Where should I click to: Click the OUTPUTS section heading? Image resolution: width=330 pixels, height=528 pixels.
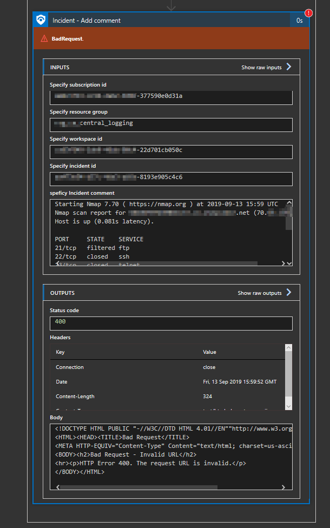point(62,293)
